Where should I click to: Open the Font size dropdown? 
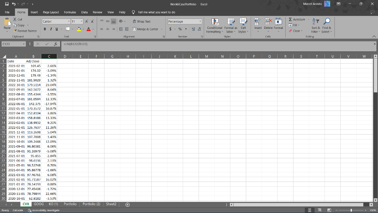pos(82,21)
